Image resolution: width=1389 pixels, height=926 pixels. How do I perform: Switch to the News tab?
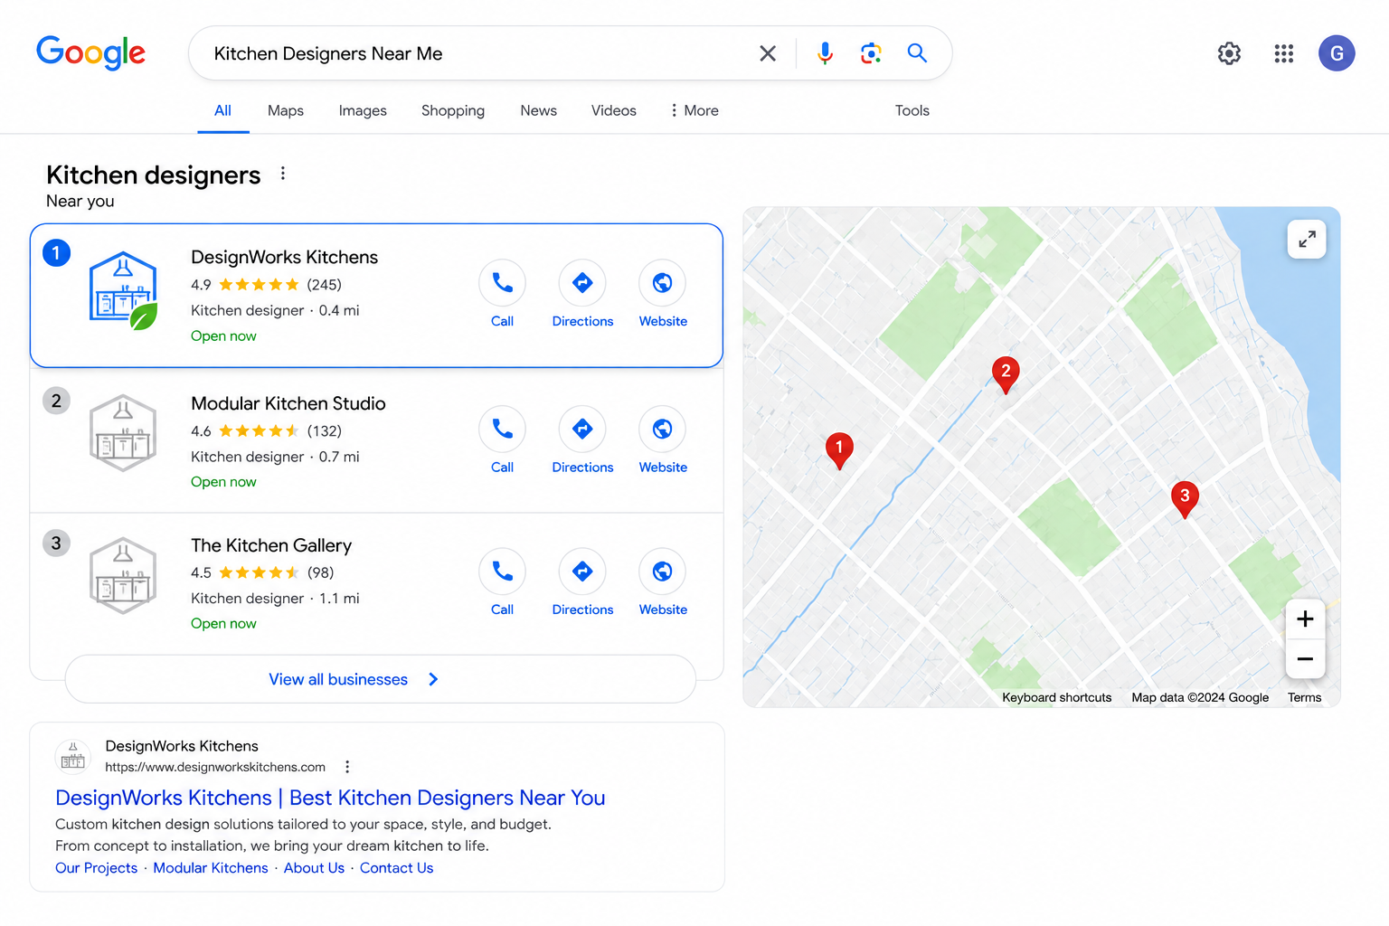pos(538,110)
